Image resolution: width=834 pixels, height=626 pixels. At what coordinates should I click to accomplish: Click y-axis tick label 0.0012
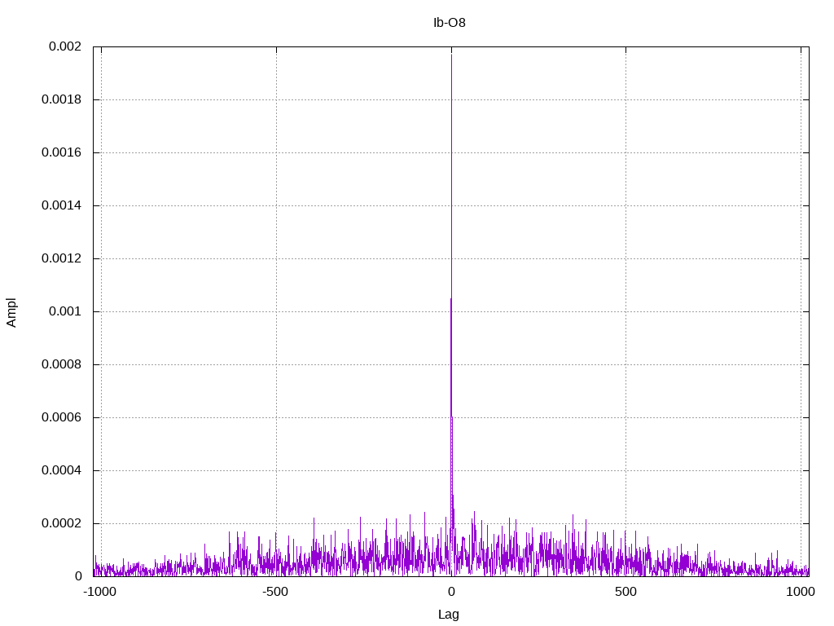(x=62, y=258)
